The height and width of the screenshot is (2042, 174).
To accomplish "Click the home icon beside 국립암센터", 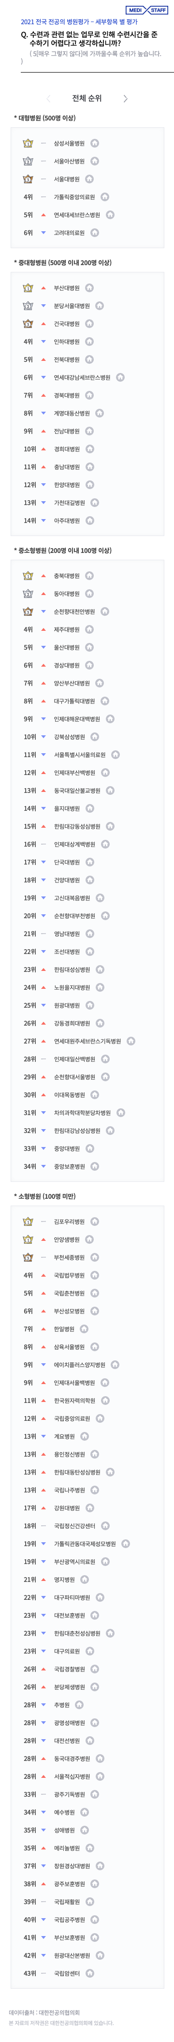I will pos(89,1973).
